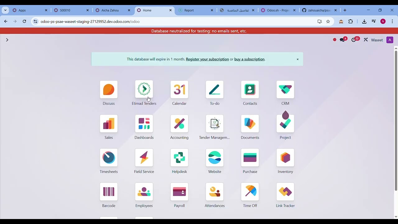Open the conversations icon with badge 4
The width and height of the screenshot is (398, 224).
point(343,40)
